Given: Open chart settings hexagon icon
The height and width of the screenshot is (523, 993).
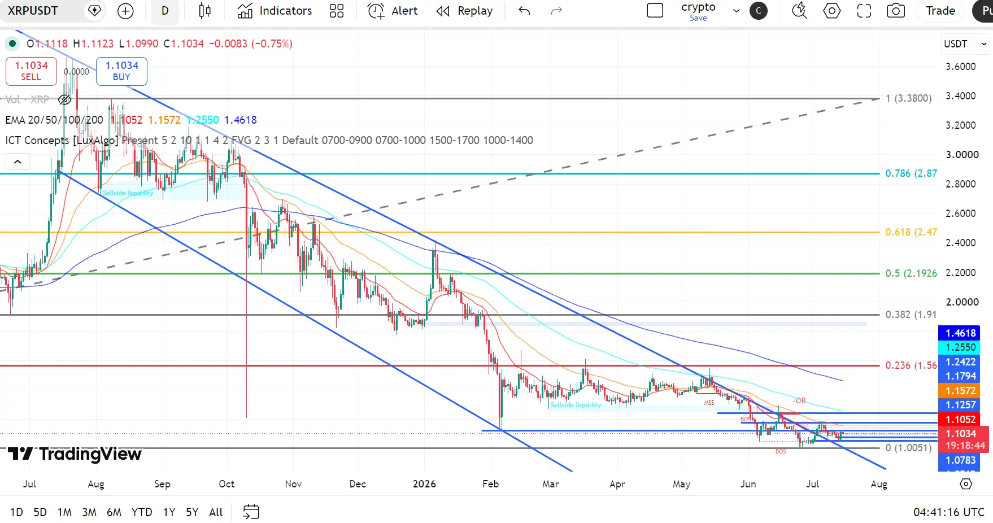Looking at the screenshot, I should tap(832, 11).
